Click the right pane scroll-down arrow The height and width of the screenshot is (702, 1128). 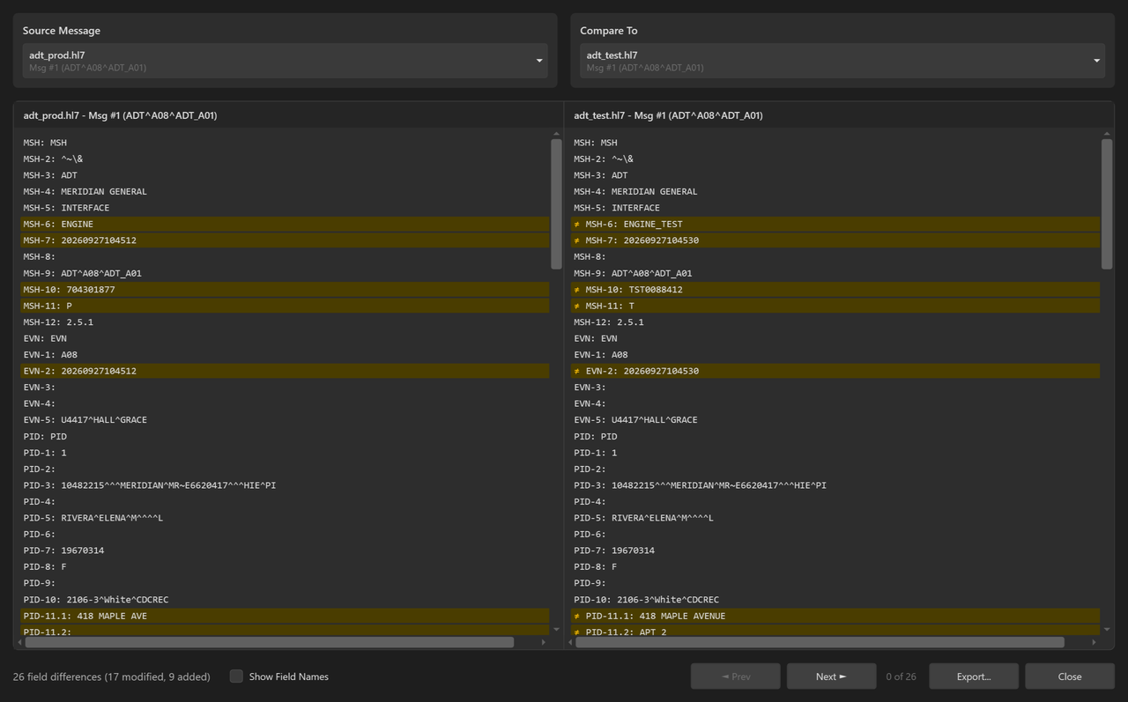pos(1107,630)
